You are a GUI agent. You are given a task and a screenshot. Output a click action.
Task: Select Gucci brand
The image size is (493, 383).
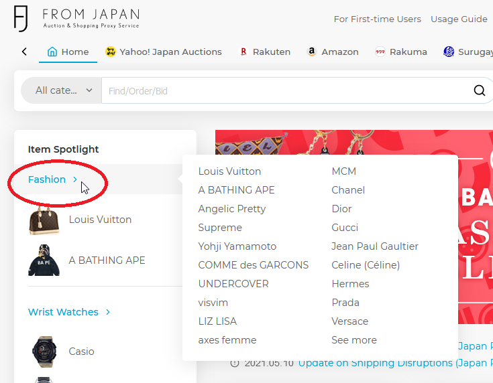coord(345,228)
